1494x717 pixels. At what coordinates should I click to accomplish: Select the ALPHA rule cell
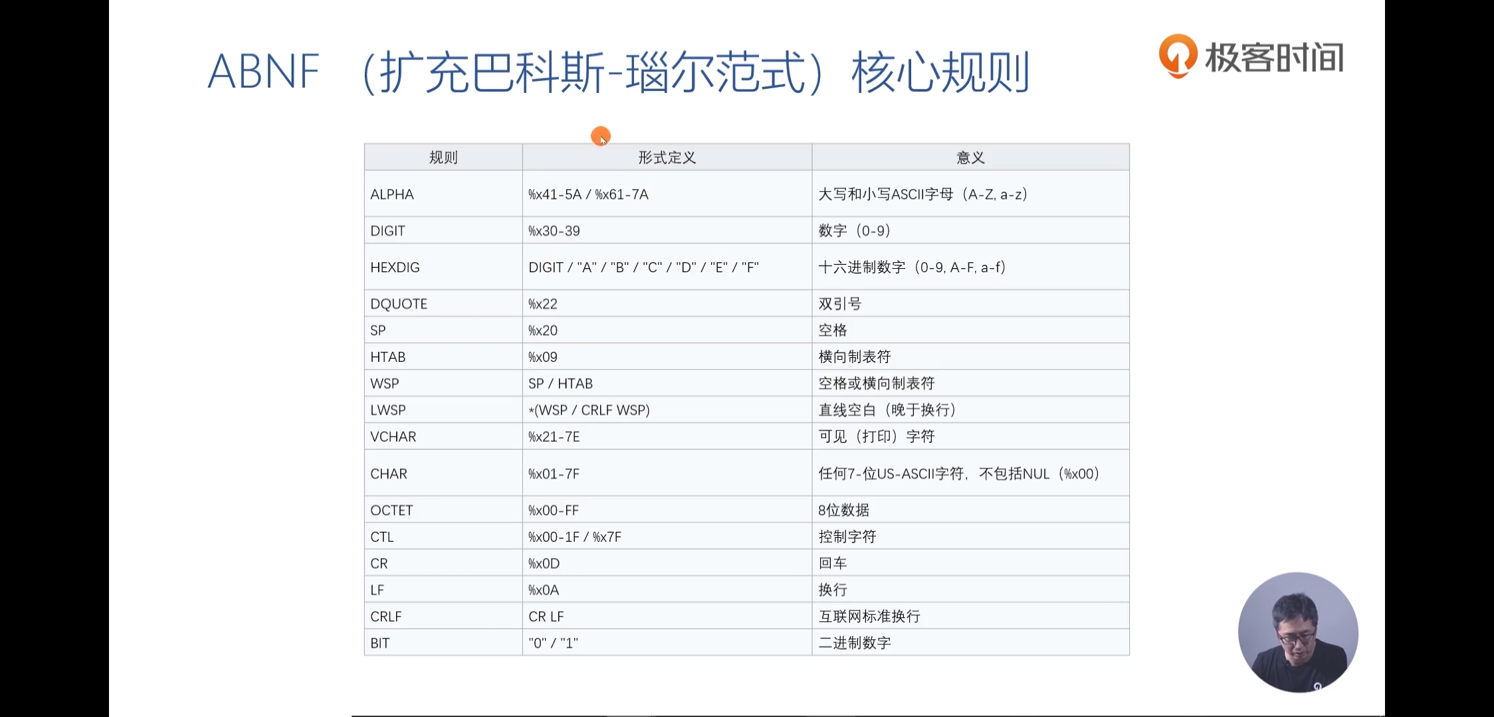point(443,194)
